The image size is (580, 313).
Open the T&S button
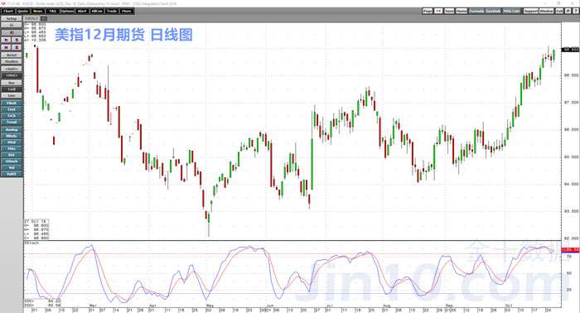(52, 11)
